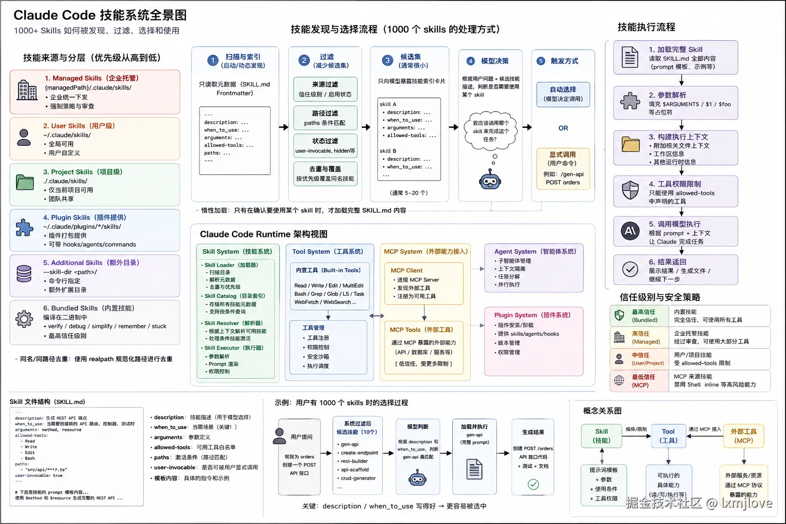Select the blue Plugin Skills puzzle icon
786x524 pixels.
[x=24, y=227]
